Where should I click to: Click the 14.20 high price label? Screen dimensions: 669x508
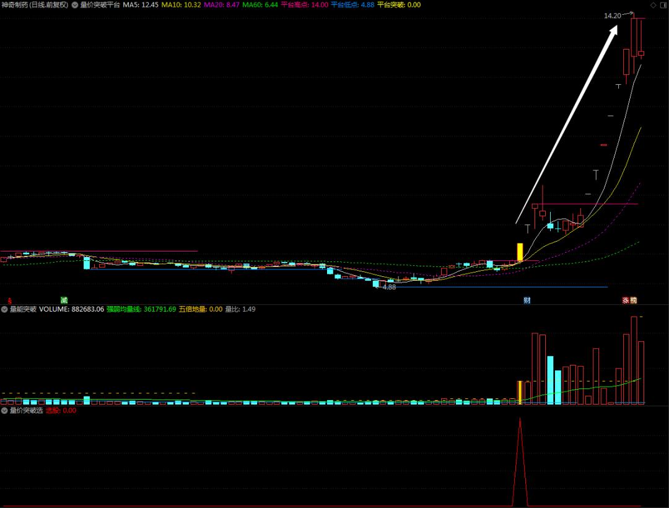[612, 15]
